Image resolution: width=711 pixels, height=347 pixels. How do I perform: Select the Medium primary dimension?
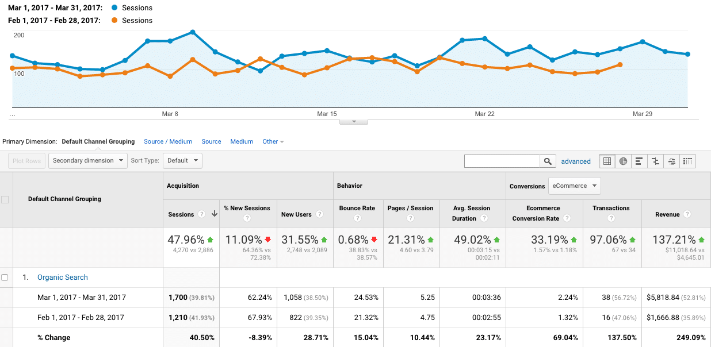click(242, 141)
